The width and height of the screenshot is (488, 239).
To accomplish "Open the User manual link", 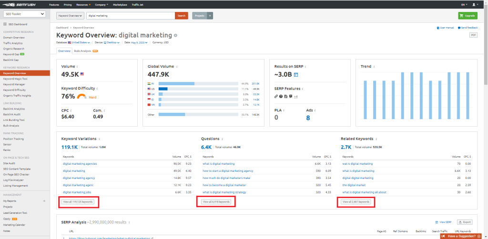I will [446, 28].
